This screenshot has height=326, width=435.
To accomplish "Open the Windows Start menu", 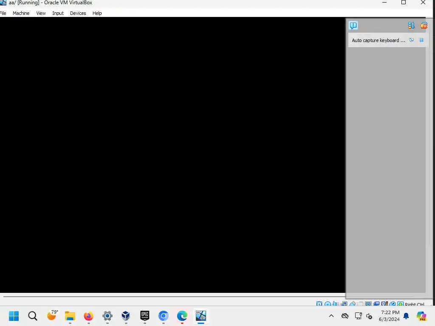I will (14, 316).
